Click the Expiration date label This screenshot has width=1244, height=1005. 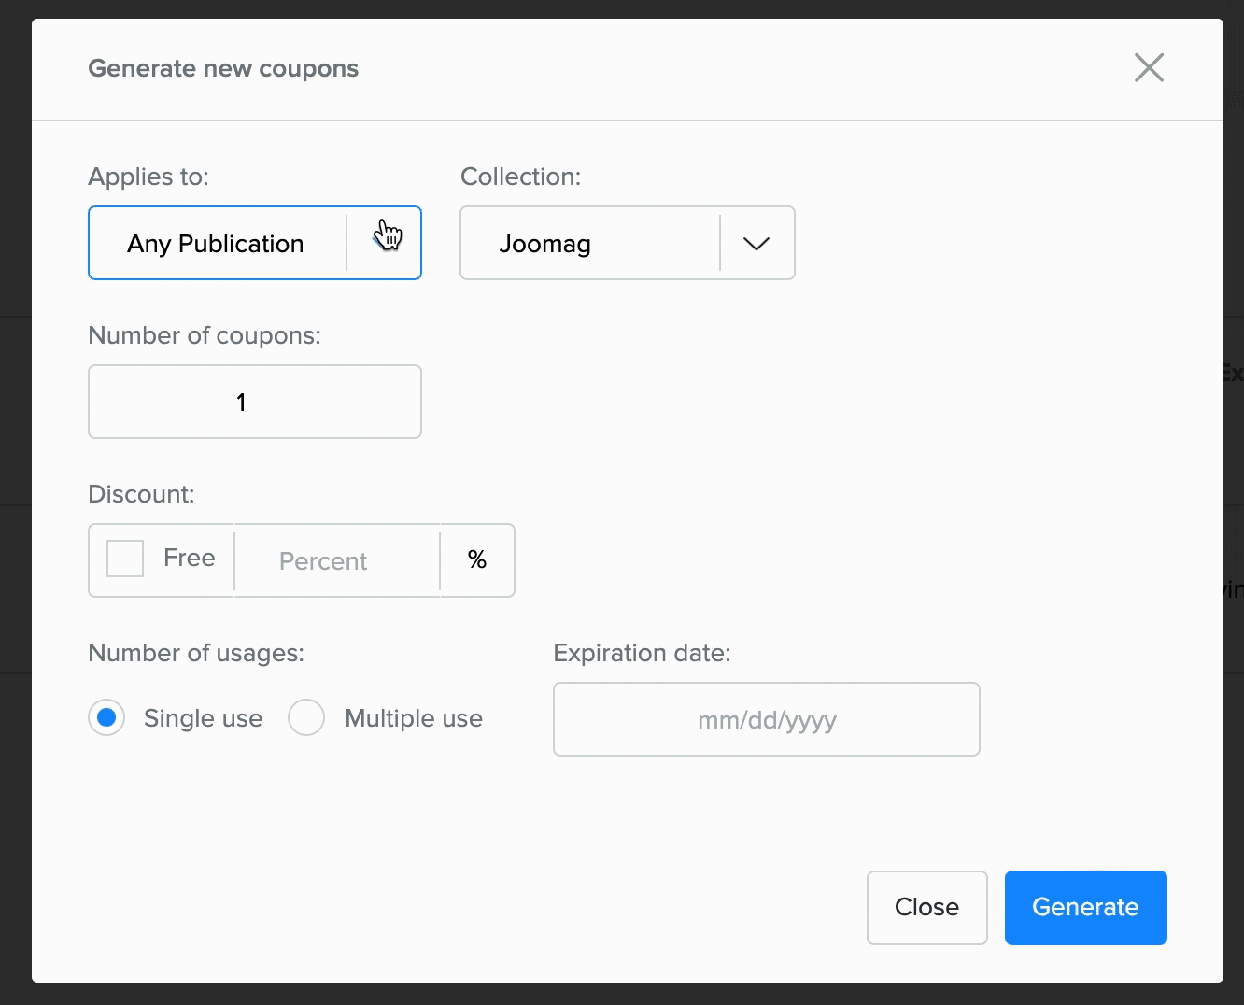642,653
